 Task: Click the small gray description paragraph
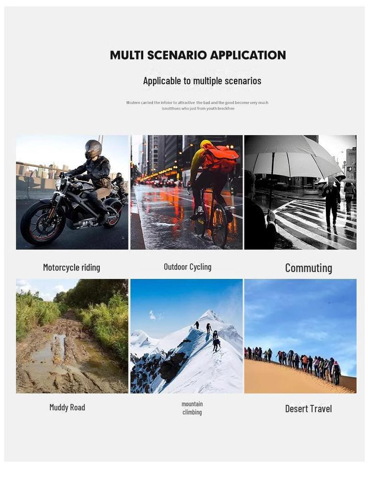197,105
